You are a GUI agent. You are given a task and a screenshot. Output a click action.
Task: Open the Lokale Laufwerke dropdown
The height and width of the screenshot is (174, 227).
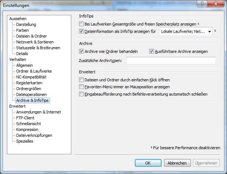tap(186, 31)
